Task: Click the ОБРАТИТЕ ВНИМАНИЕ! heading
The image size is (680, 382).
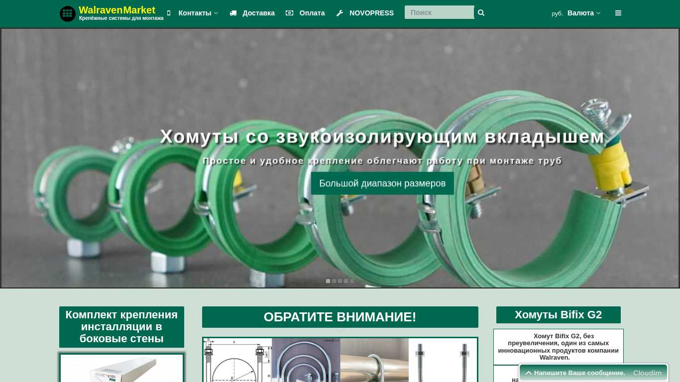Action: tap(340, 317)
